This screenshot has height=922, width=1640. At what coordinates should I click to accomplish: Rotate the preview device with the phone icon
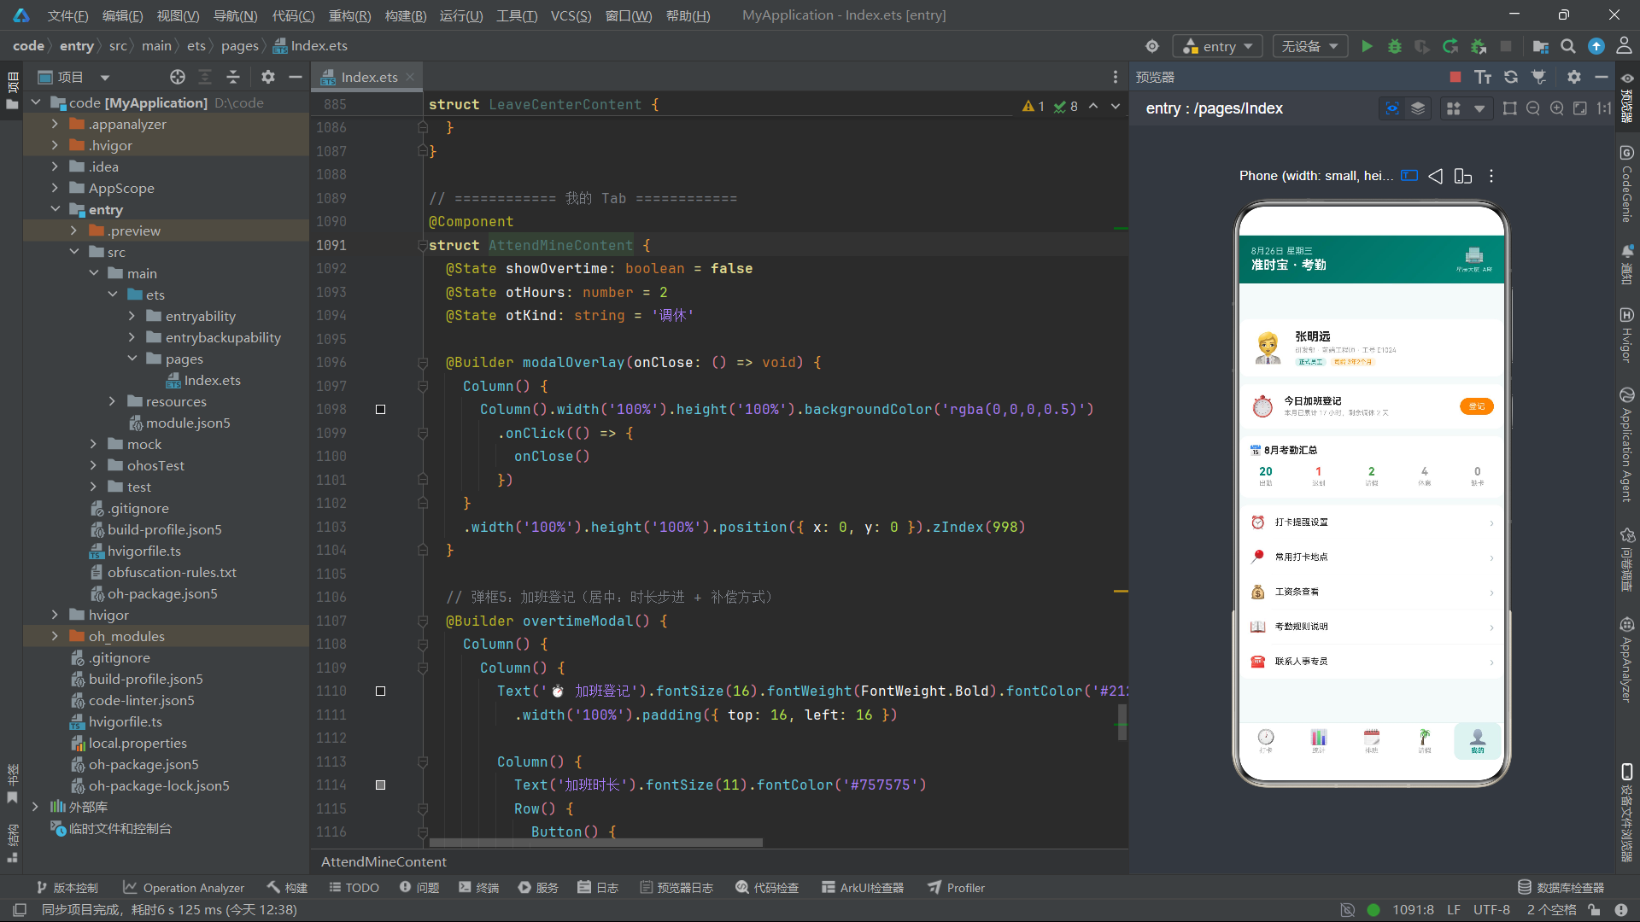click(1463, 176)
